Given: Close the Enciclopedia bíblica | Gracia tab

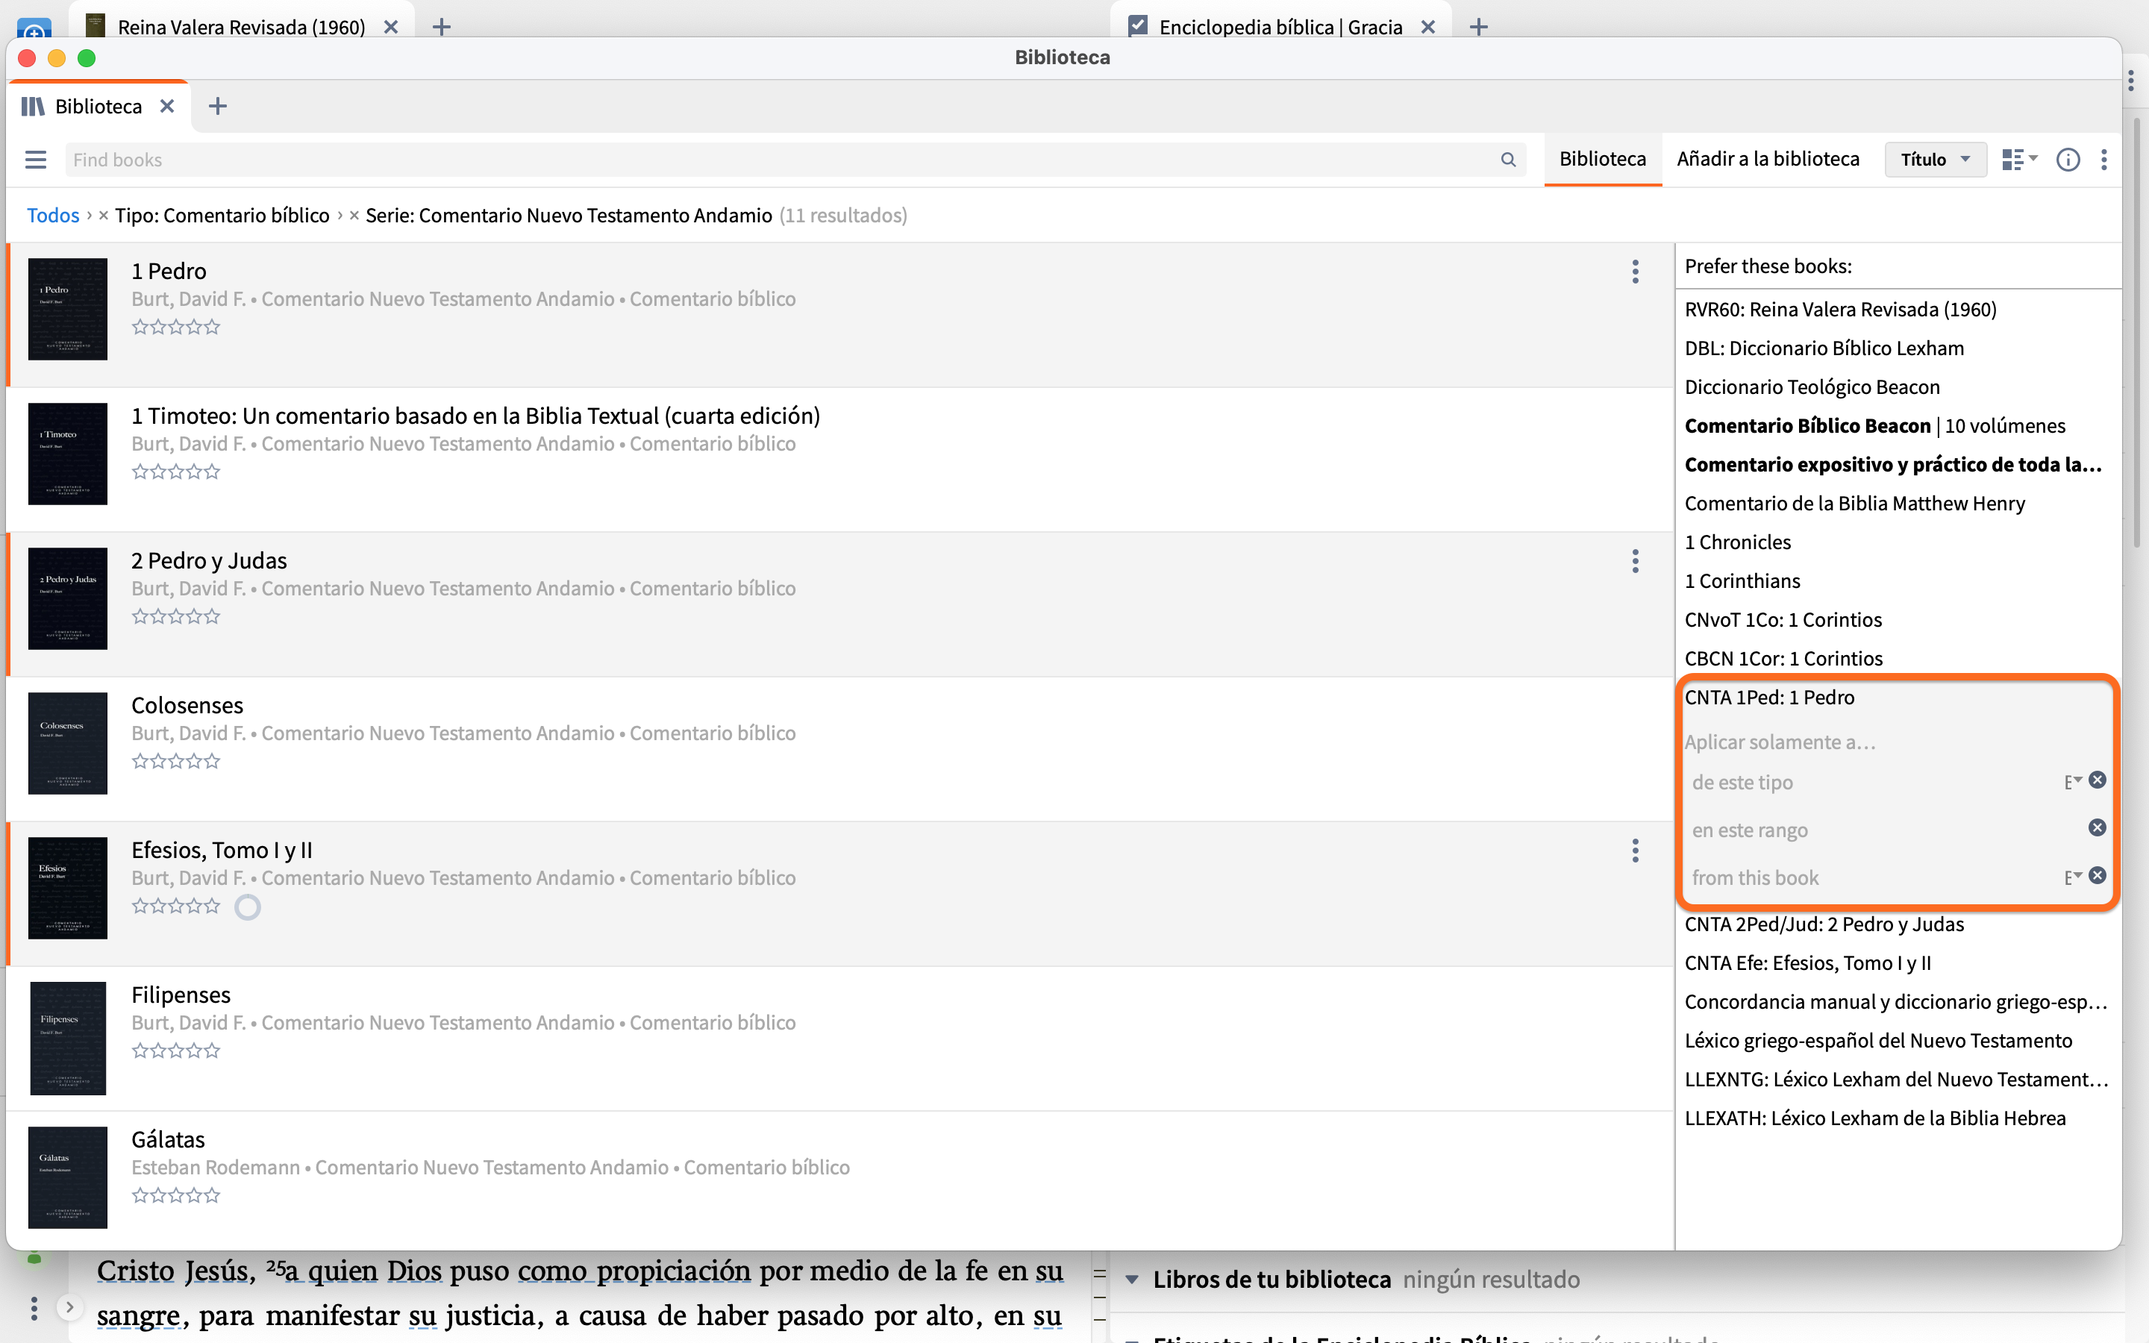Looking at the screenshot, I should click(x=1428, y=27).
